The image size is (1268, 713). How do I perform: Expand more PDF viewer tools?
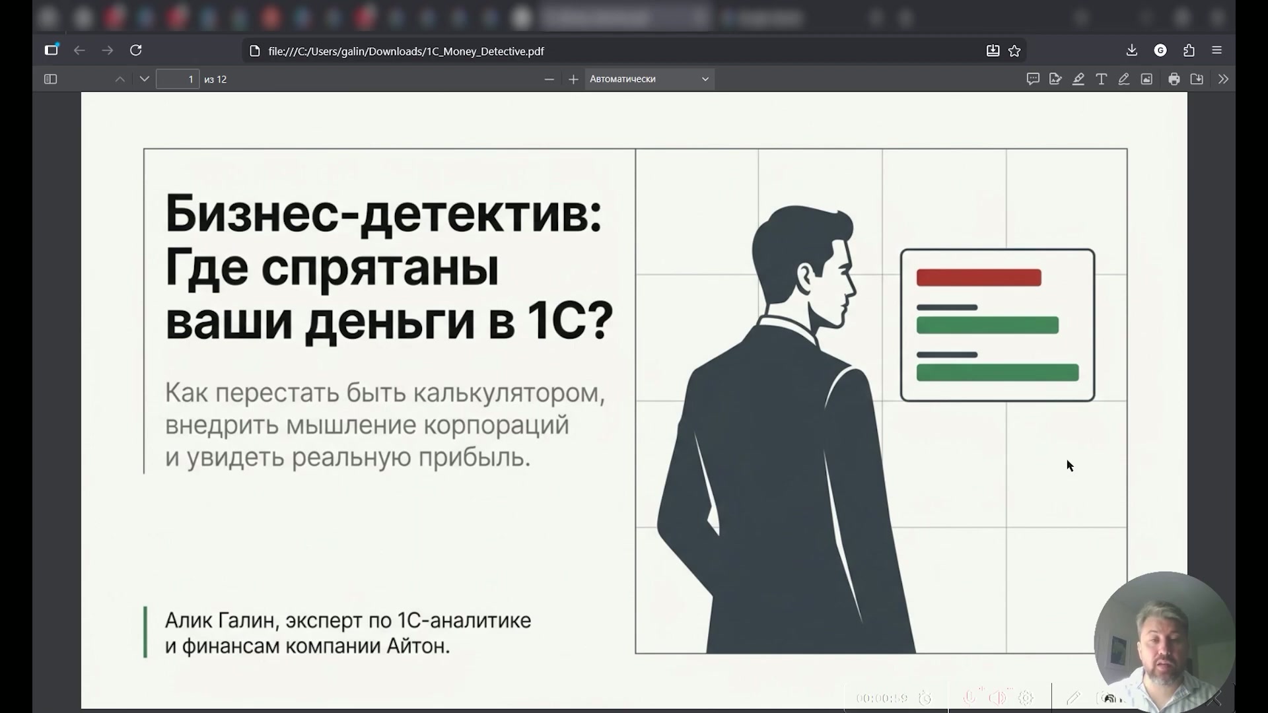tap(1223, 79)
